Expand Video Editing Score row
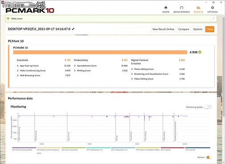225x164 pixels. [132, 79]
